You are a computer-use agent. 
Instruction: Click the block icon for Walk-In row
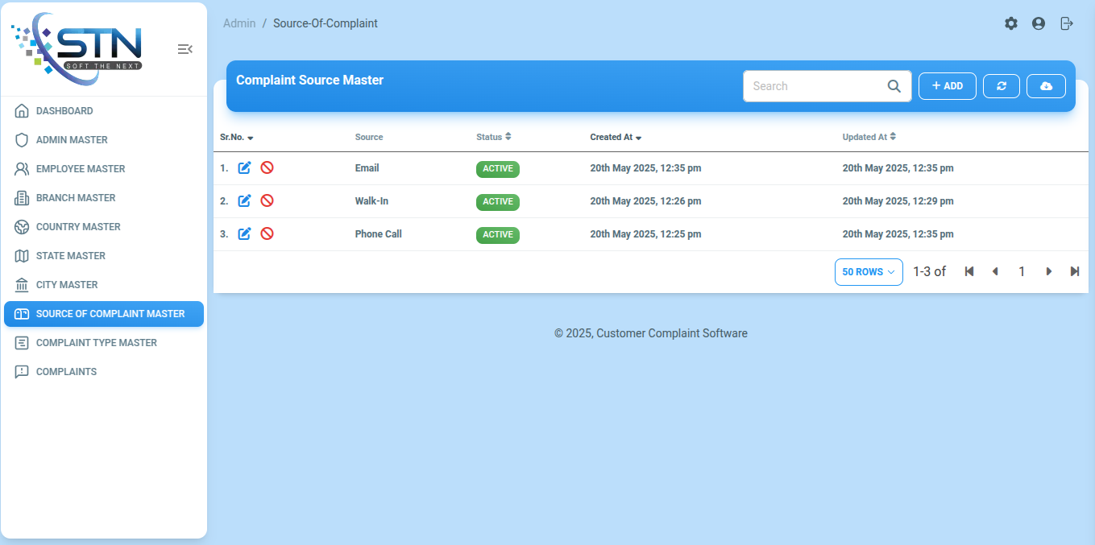point(267,200)
